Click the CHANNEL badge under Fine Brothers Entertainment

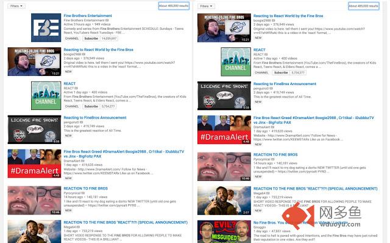(72, 38)
